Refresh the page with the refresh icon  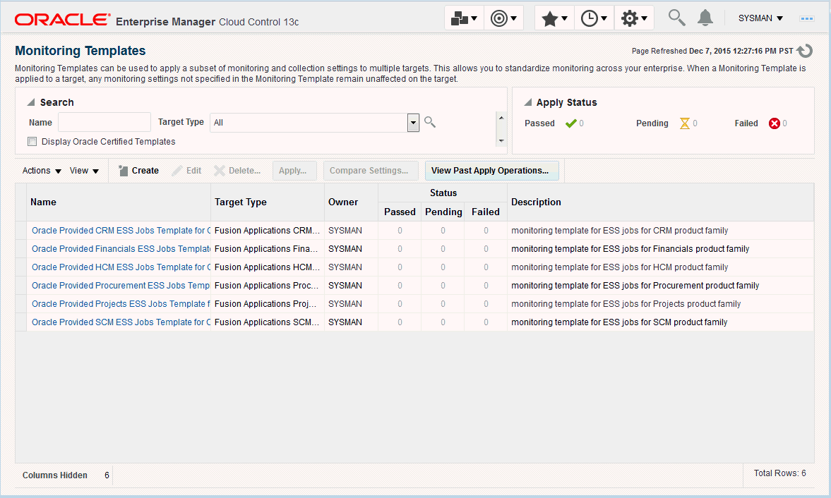point(805,51)
